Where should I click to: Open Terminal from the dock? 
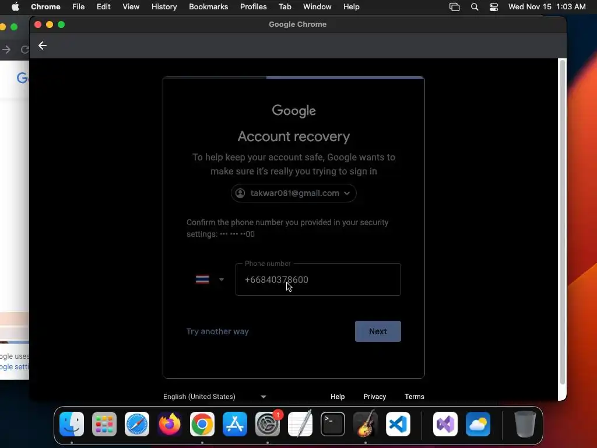pyautogui.click(x=333, y=424)
